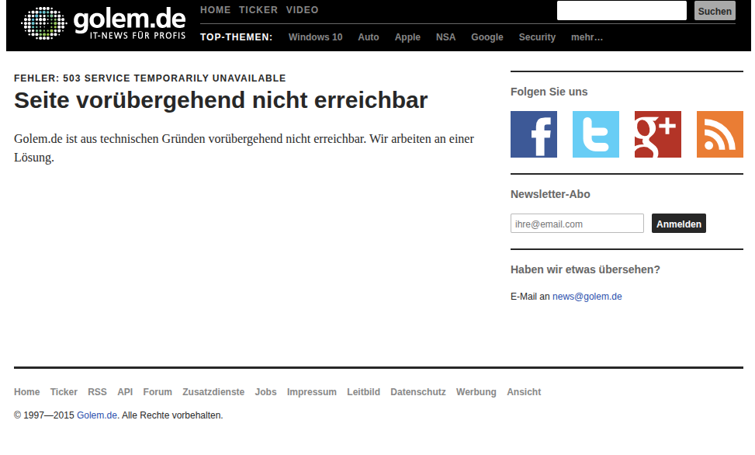Screen dimensions: 755x455
Task: Select the Windows 10 top theme
Action: 315,37
